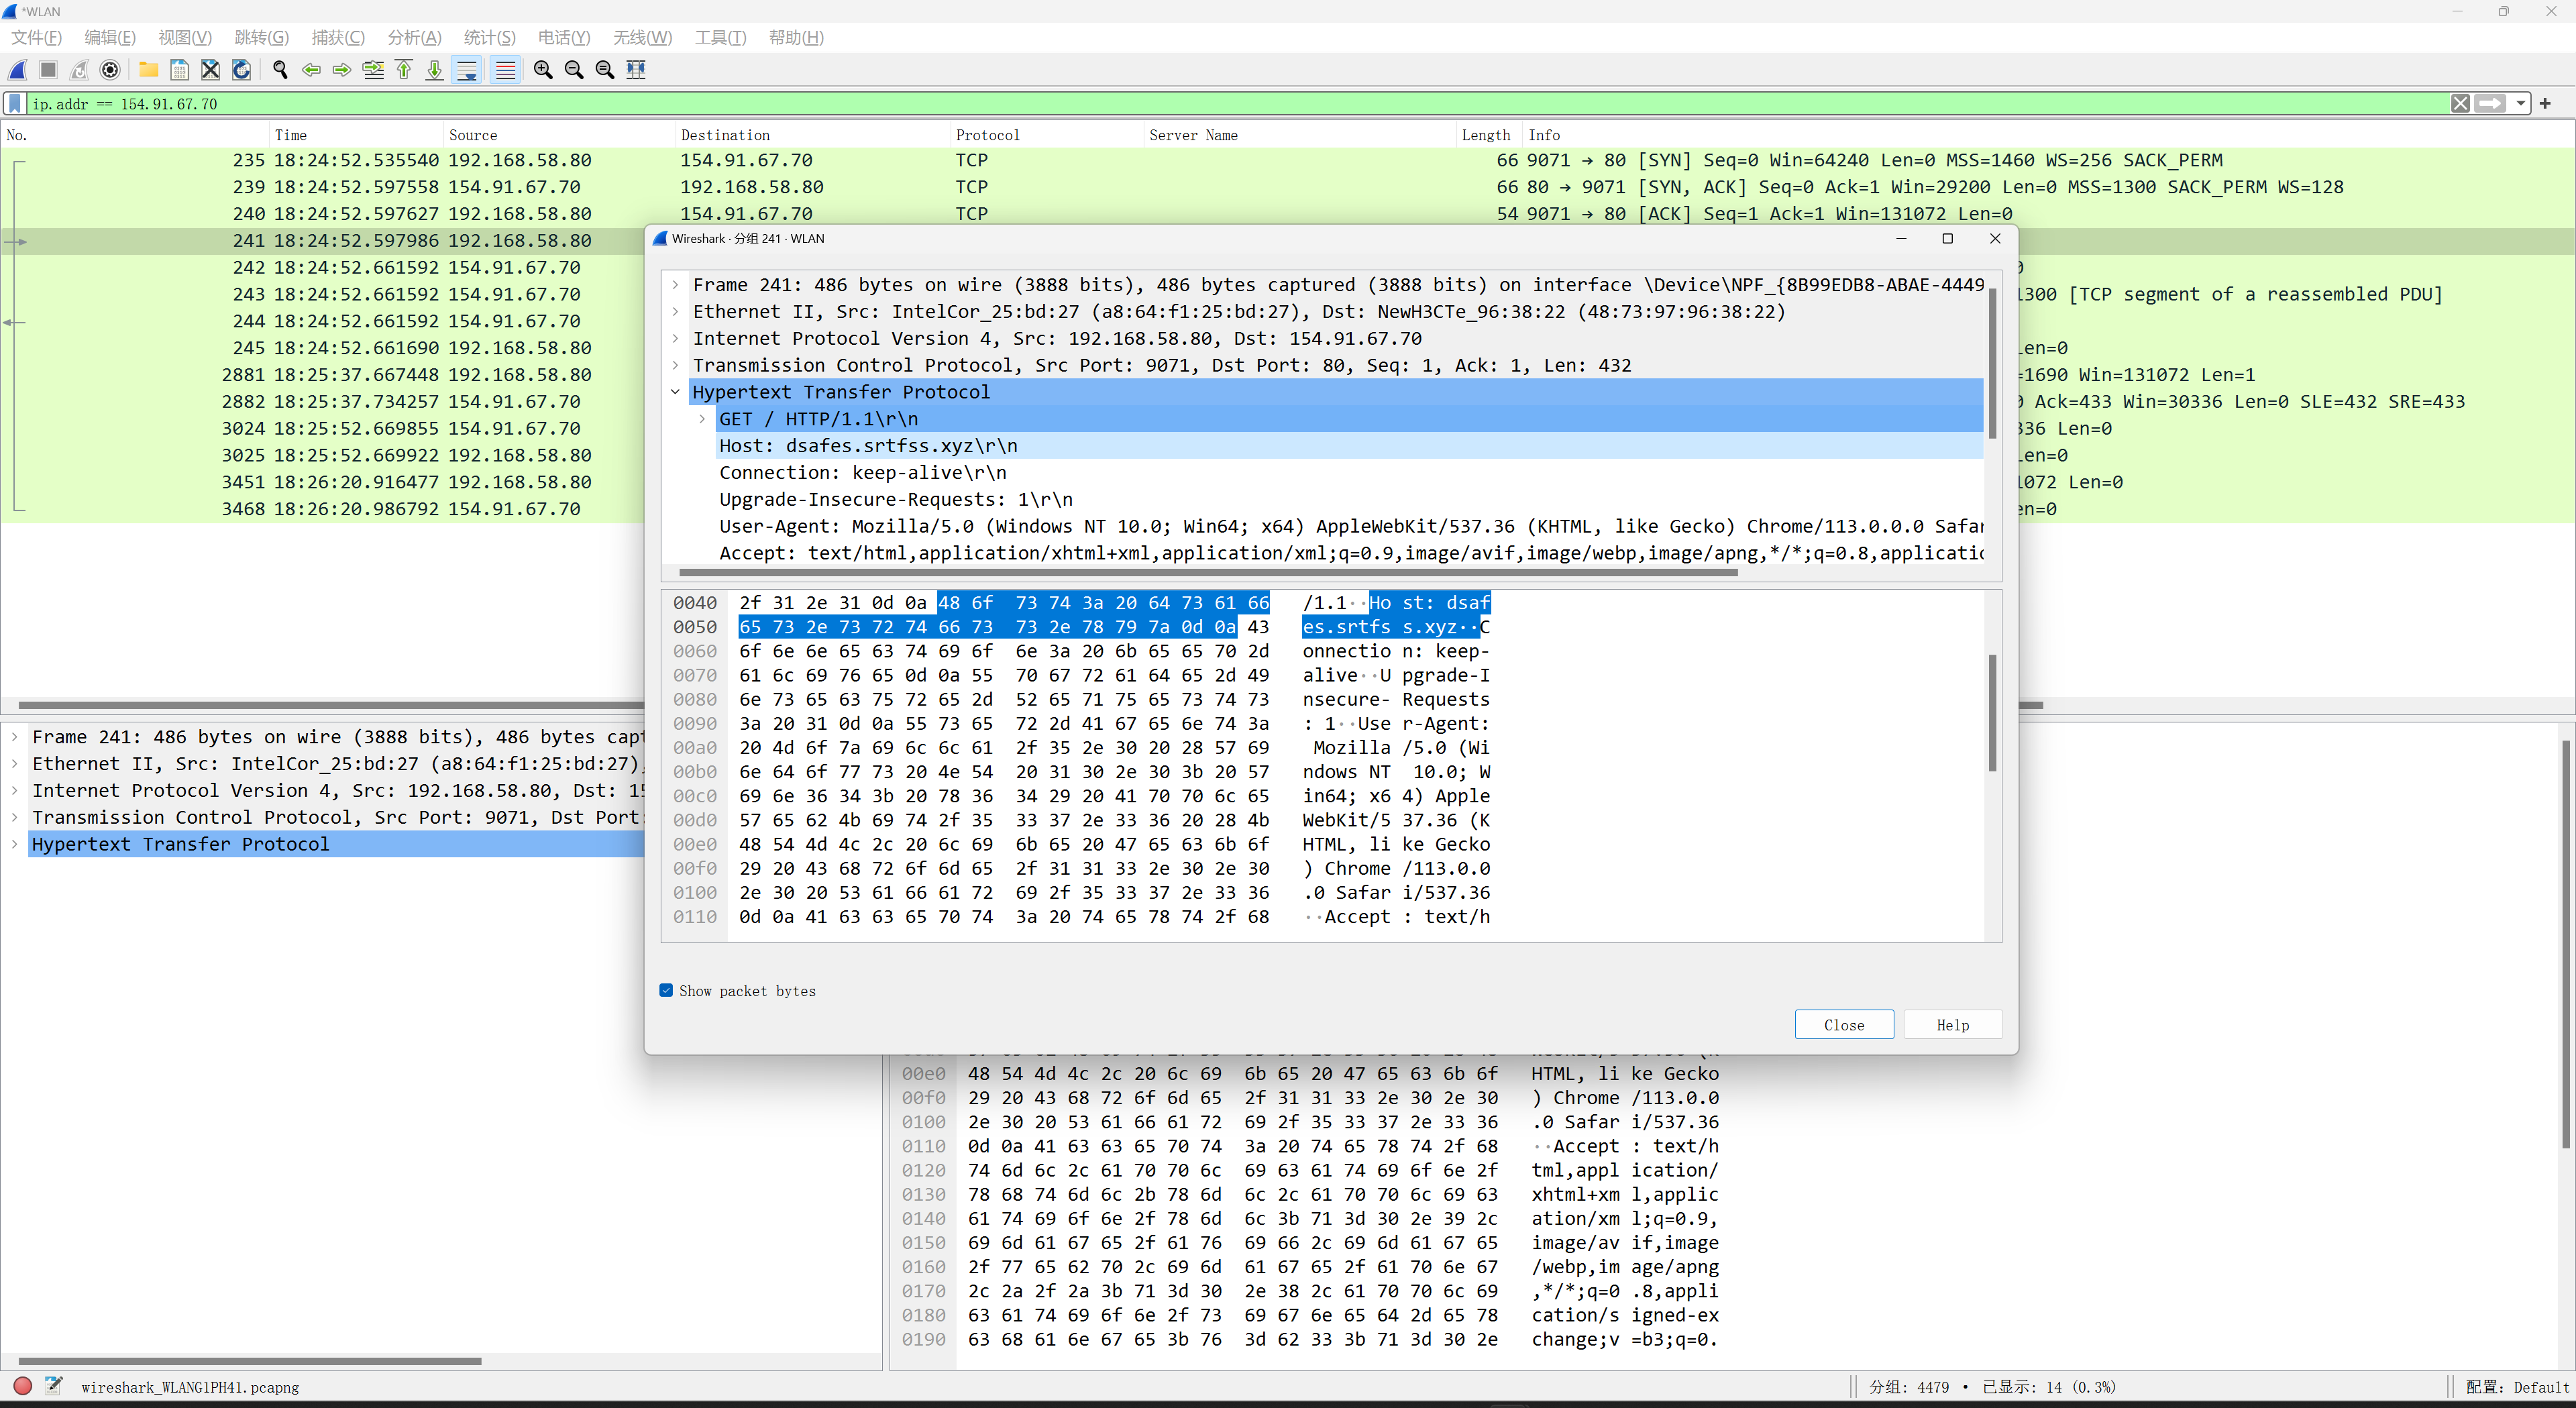Toggle packet colorization rules button

coord(505,69)
